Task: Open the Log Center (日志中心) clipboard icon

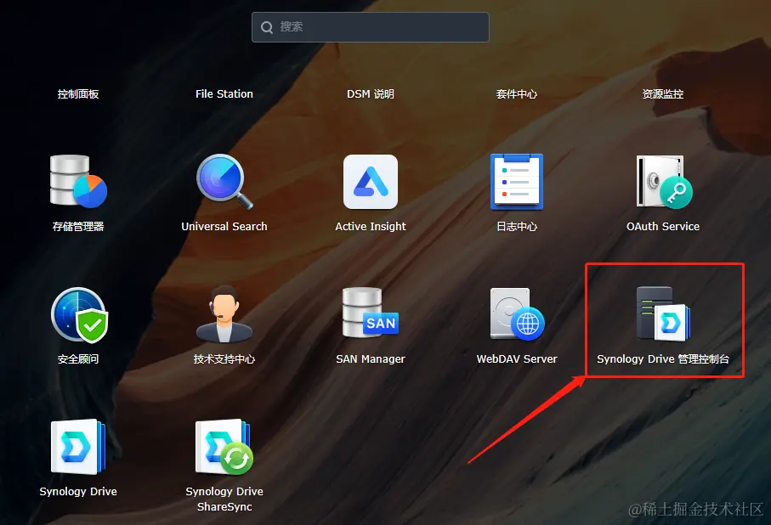Action: pos(516,182)
